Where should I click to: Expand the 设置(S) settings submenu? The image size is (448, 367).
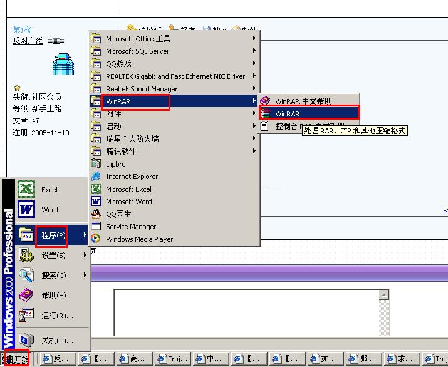(x=51, y=255)
